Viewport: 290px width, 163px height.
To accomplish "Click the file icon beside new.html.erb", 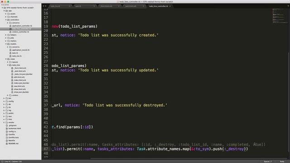I will (x=12, y=86).
